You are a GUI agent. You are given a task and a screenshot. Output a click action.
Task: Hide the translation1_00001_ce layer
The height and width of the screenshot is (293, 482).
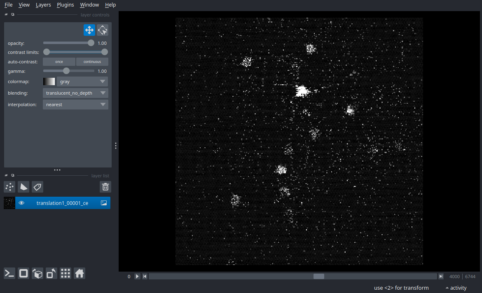(x=21, y=202)
